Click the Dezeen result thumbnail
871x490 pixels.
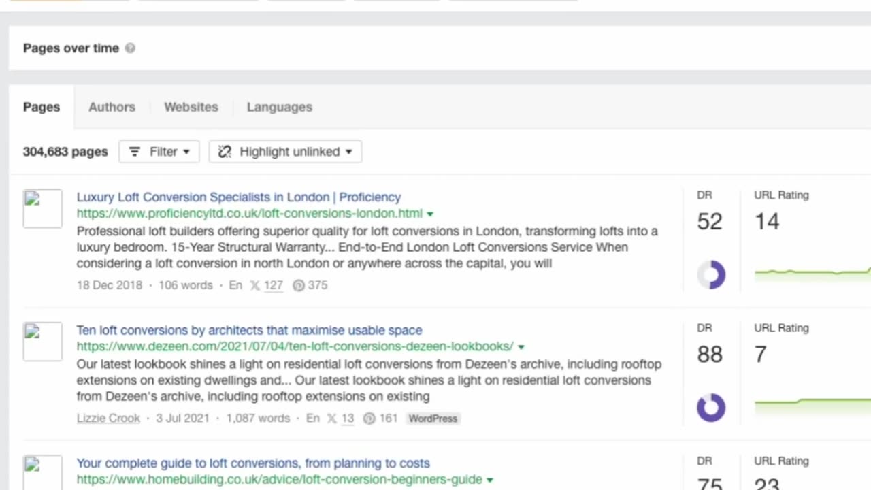click(x=42, y=341)
